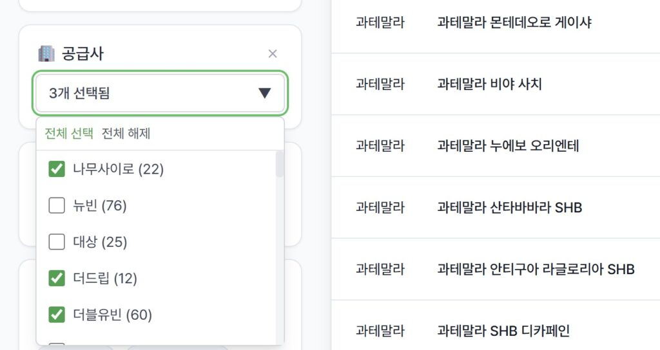Click the 공급사 section heading

click(82, 53)
